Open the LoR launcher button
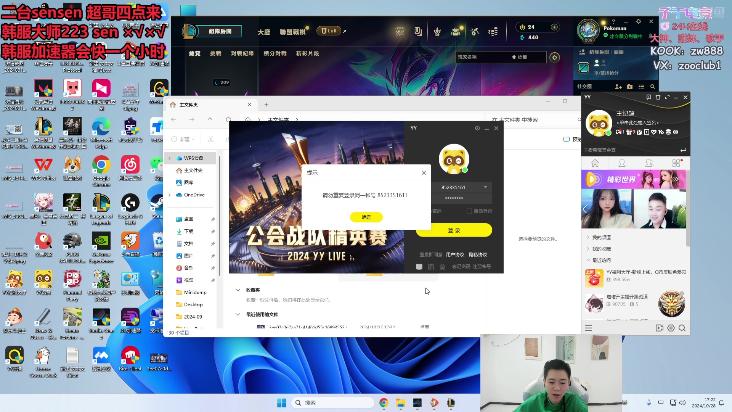The width and height of the screenshot is (732, 412). tap(329, 31)
